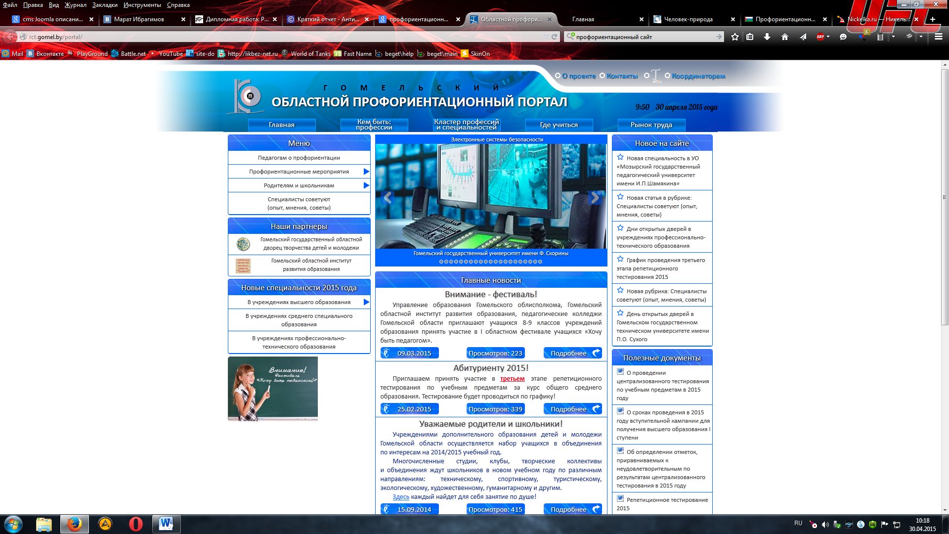Open a new tab with the plus icon

(x=933, y=19)
